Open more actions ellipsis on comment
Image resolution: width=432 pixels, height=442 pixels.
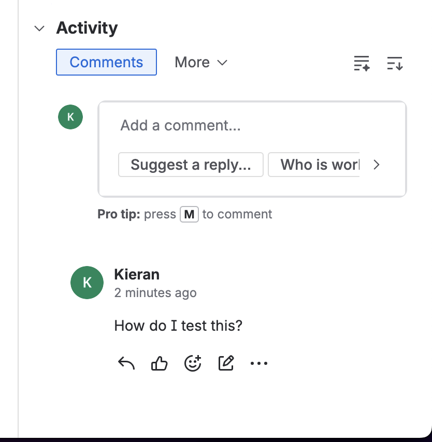coord(259,363)
